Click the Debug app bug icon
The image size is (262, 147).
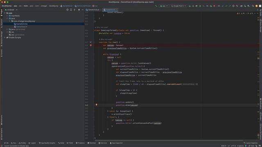(200, 6)
